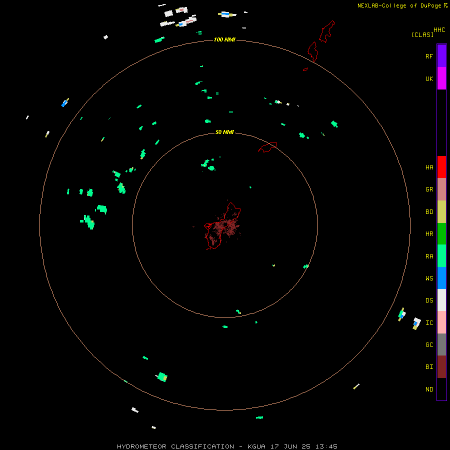Click the UK magenta legend swatch
Viewport: 450px width, 450px height.
pos(441,78)
